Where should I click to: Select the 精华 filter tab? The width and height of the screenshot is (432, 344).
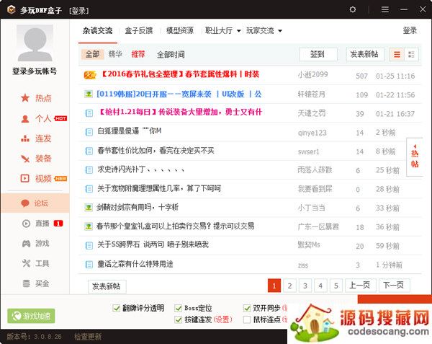[115, 55]
